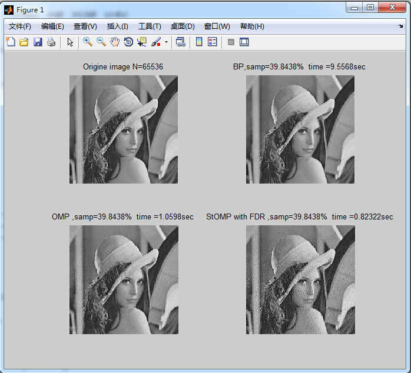Select the Edit Plot arrow tool
Screen dimensions: 411x373
point(70,42)
